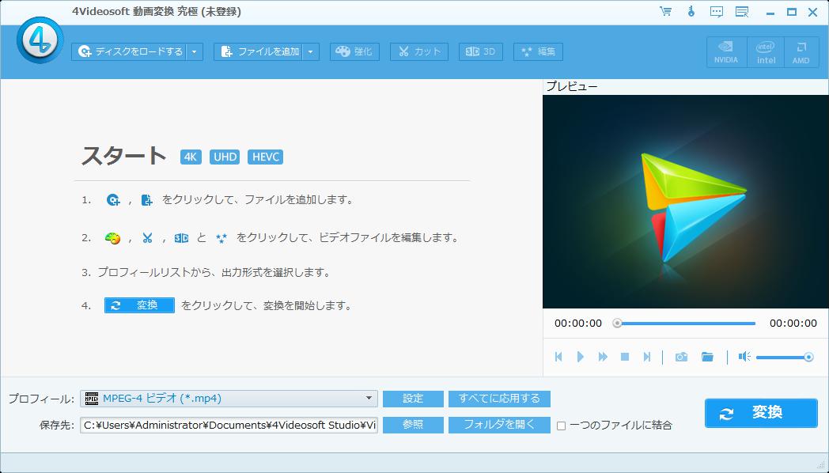The width and height of the screenshot is (829, 473).
Task: Click the UHD badge
Action: tap(225, 157)
